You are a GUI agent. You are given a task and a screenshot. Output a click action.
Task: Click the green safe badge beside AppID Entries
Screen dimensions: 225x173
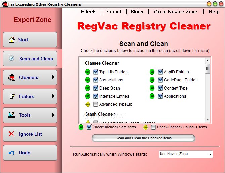152,72
